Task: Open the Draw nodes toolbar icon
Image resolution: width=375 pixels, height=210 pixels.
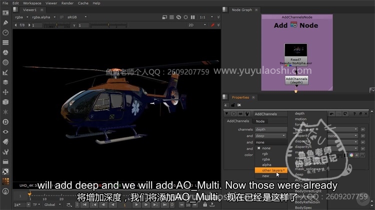Action: click(x=5, y=22)
